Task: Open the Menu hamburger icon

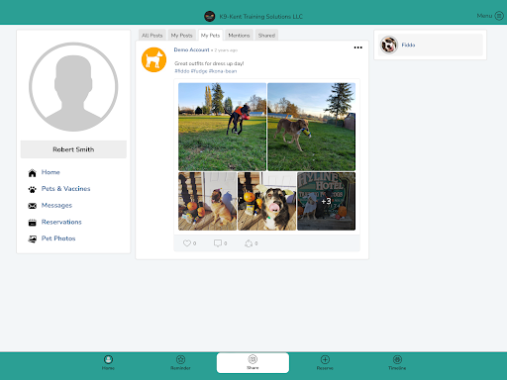Action: coord(499,16)
